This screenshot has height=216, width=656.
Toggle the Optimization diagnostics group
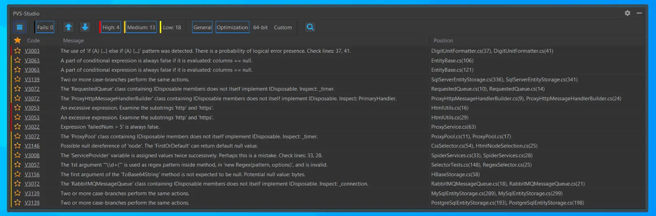(x=232, y=27)
